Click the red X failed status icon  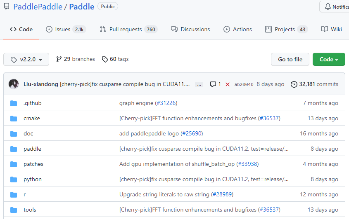click(228, 84)
